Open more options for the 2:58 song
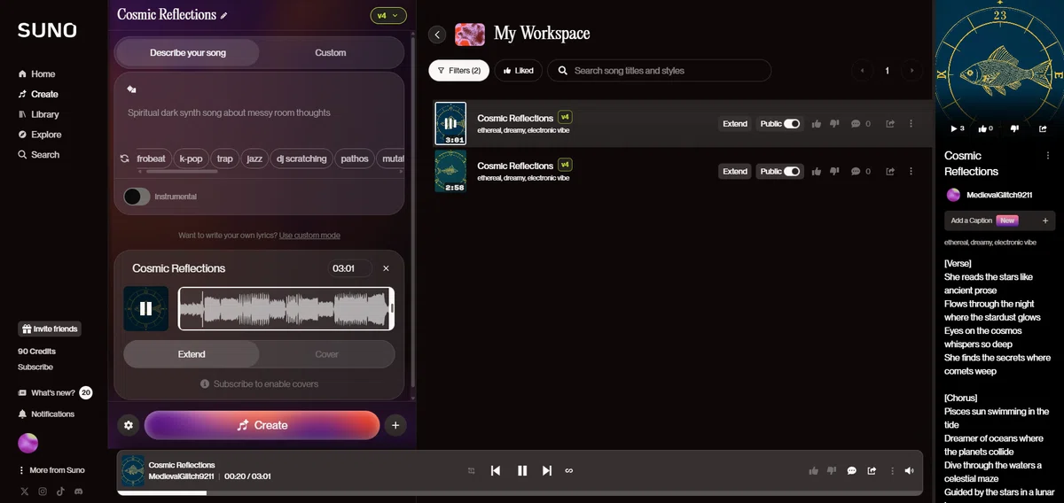 [x=911, y=171]
